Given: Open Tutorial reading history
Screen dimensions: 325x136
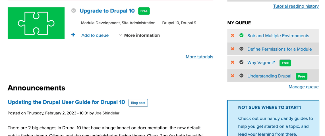Looking at the screenshot, I should coord(296,6).
